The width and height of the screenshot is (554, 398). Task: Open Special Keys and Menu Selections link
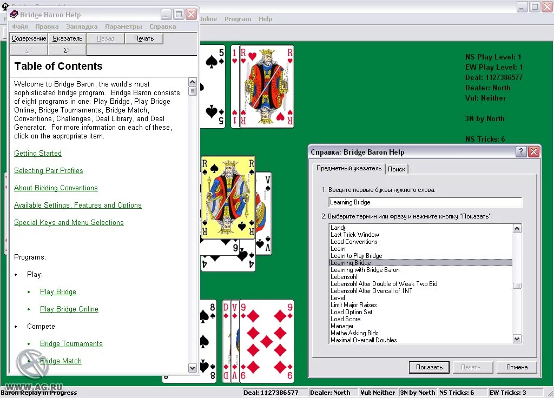coord(69,222)
